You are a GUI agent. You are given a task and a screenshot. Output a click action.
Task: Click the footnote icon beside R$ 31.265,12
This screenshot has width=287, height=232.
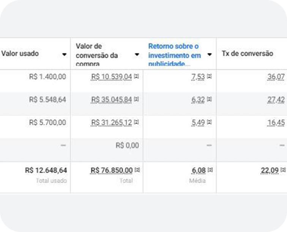tap(136, 123)
